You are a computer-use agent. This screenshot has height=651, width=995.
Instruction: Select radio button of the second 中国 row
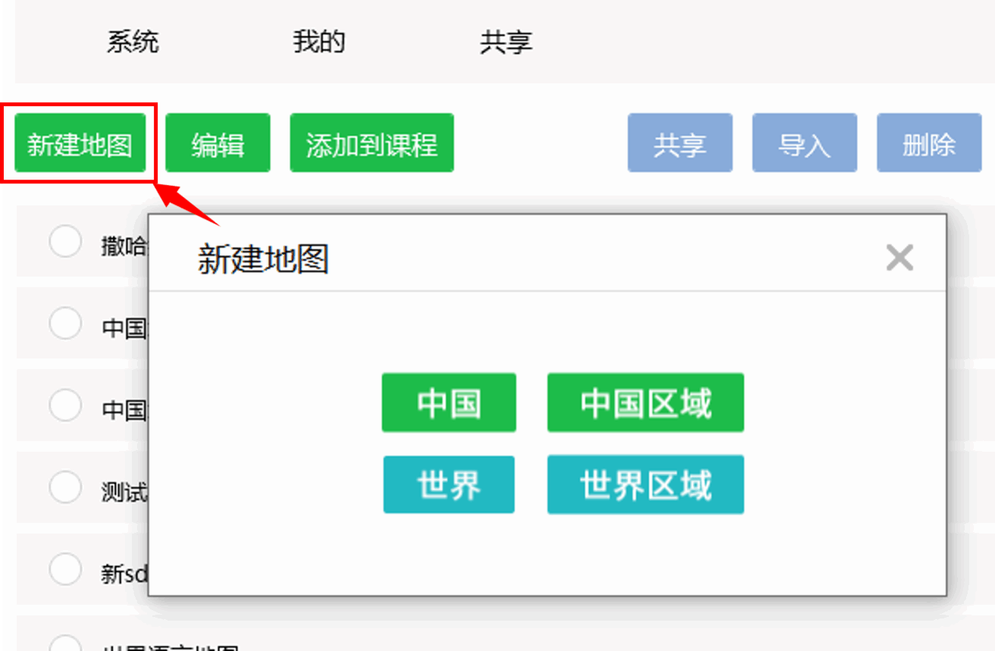65,405
